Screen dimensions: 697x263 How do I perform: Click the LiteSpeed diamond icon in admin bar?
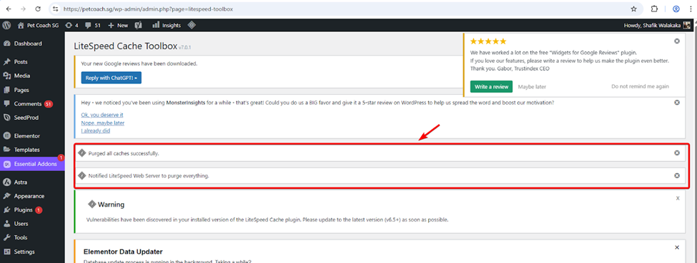pos(192,25)
